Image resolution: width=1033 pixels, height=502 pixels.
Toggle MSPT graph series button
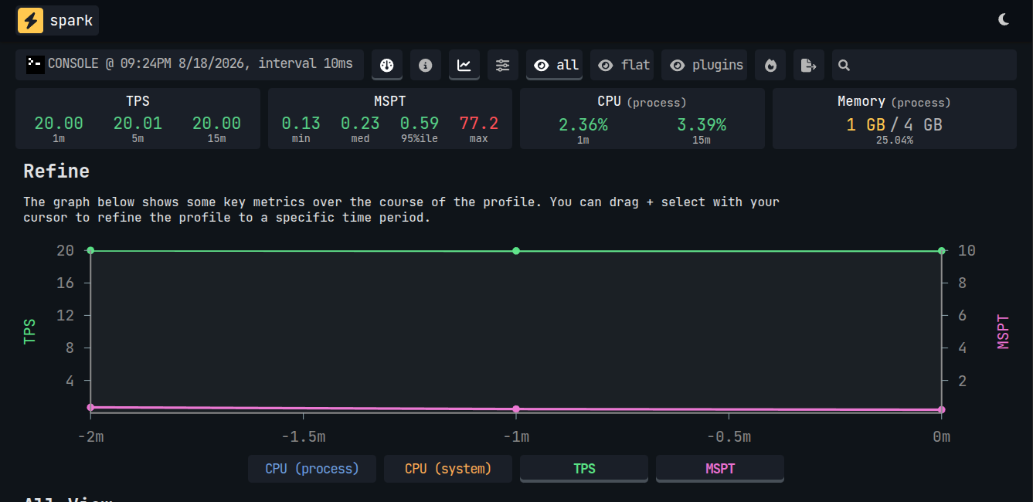[720, 469]
